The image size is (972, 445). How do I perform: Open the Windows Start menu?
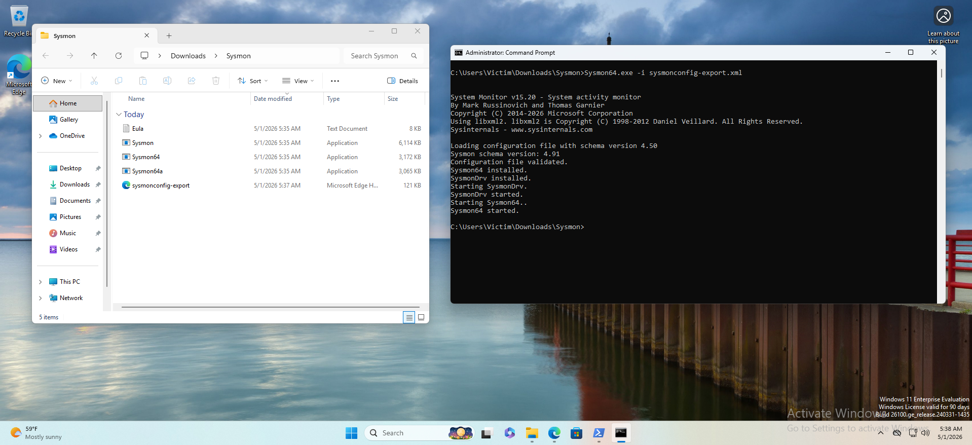pos(351,433)
